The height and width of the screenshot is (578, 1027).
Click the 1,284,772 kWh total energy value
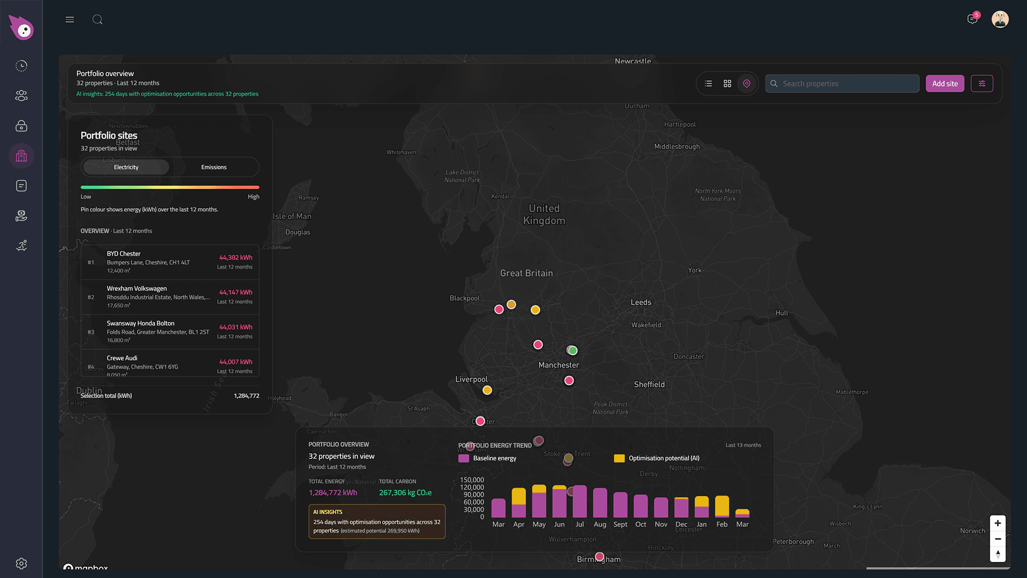pyautogui.click(x=333, y=493)
